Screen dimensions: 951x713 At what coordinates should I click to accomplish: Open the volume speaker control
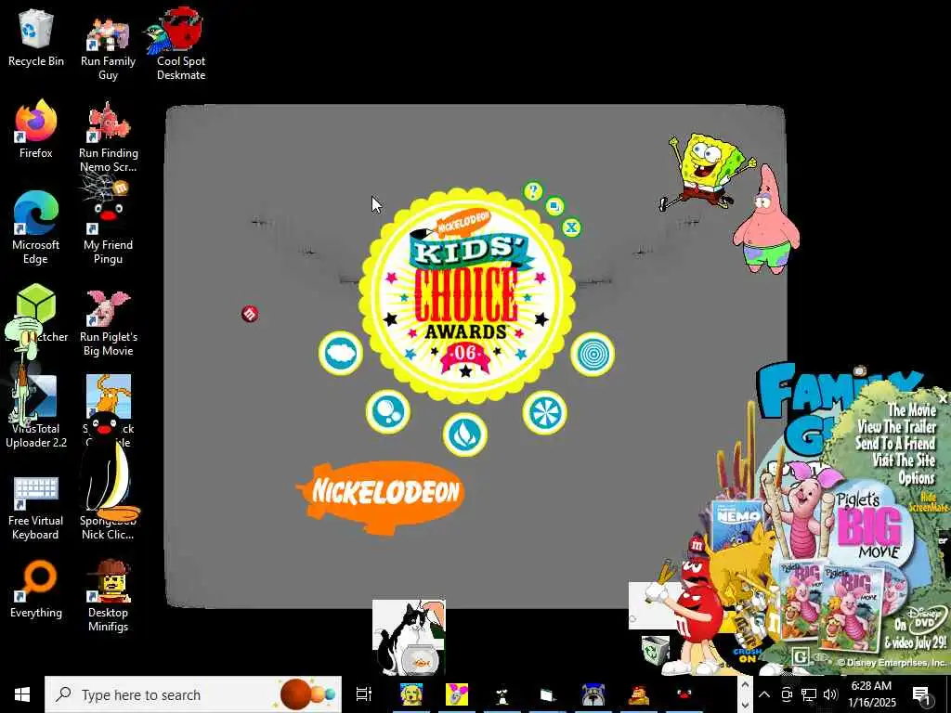point(829,694)
